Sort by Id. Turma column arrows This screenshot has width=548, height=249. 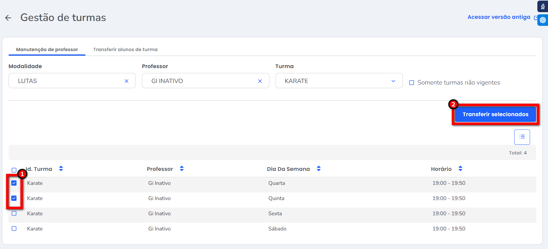pyautogui.click(x=61, y=169)
